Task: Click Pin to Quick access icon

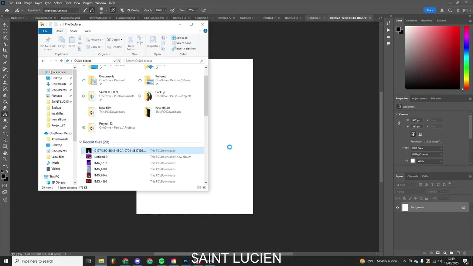Action: [x=48, y=44]
